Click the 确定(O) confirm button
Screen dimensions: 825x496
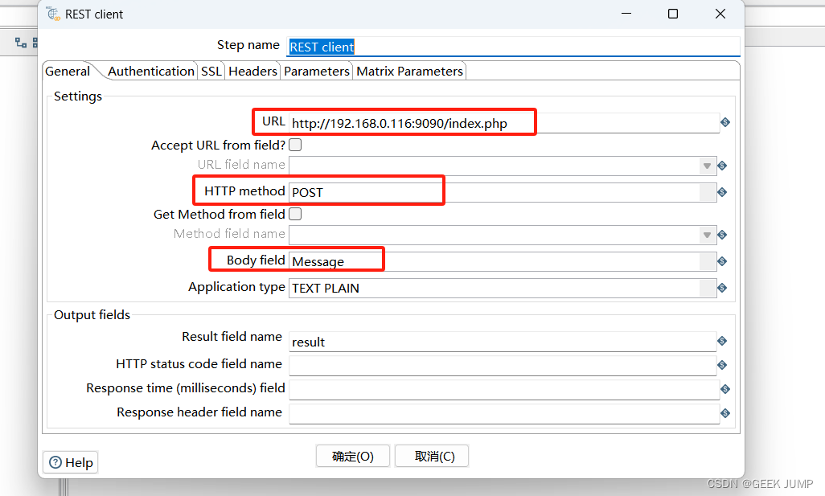coord(352,456)
